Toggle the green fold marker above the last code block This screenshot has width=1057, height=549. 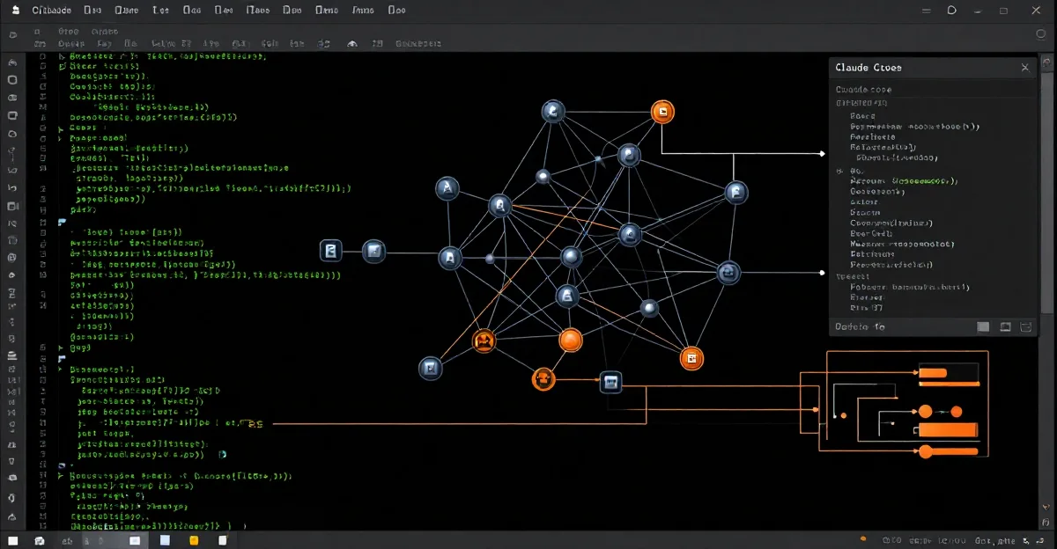coord(62,465)
